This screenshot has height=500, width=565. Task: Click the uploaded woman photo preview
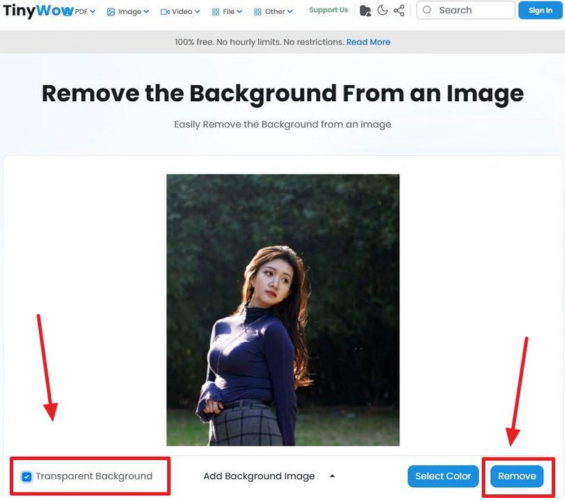click(x=282, y=309)
